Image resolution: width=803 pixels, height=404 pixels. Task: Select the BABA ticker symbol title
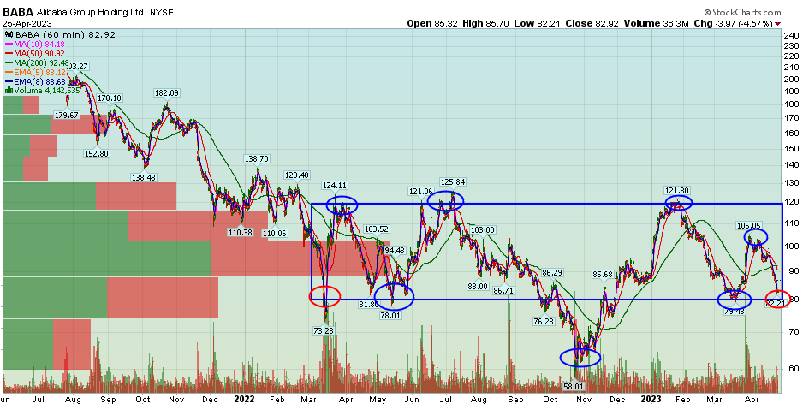tap(18, 11)
